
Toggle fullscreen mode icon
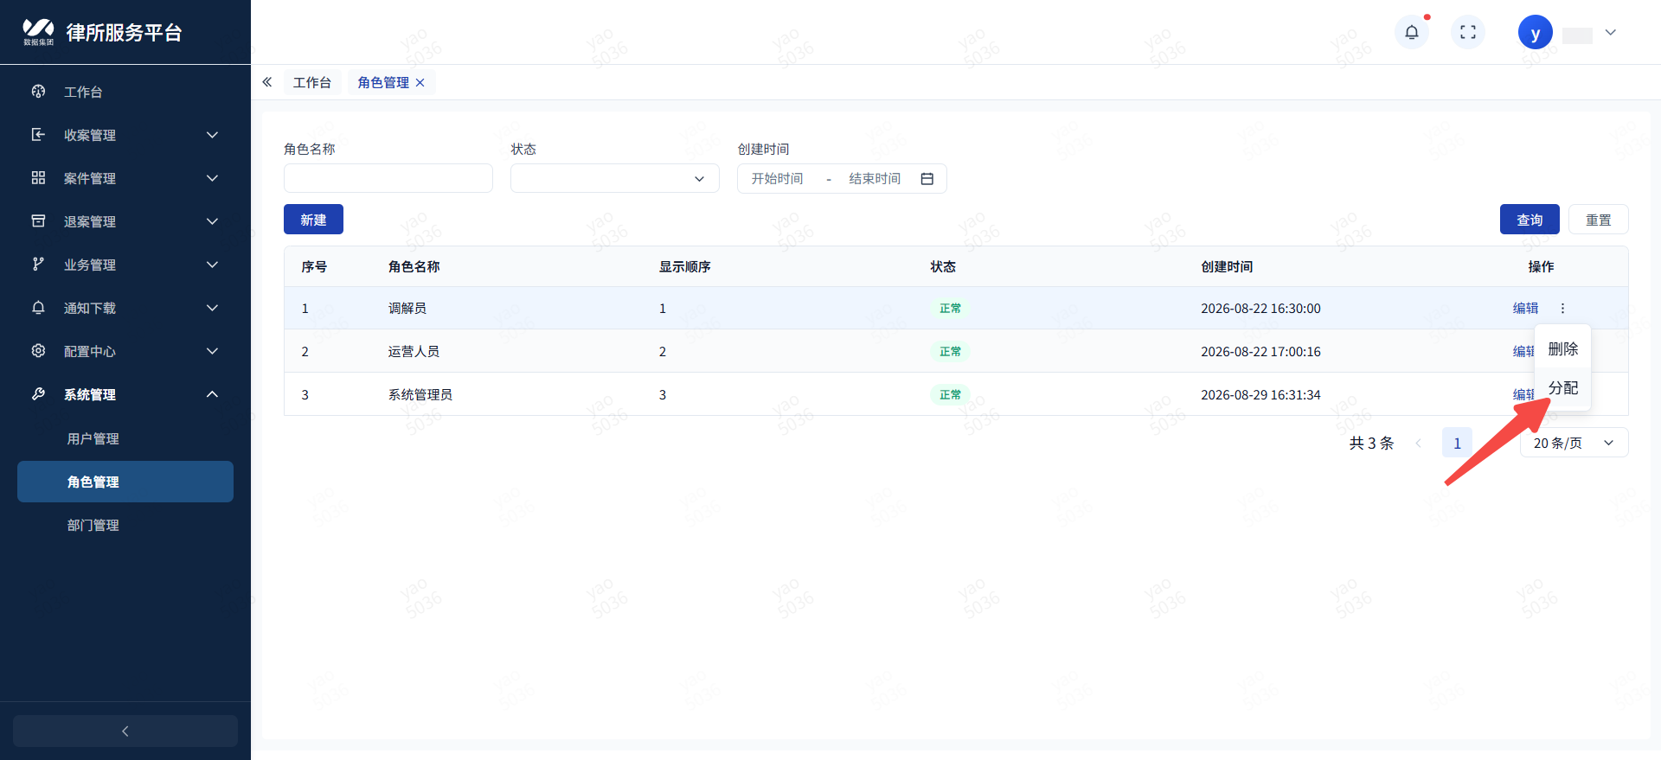click(1467, 33)
